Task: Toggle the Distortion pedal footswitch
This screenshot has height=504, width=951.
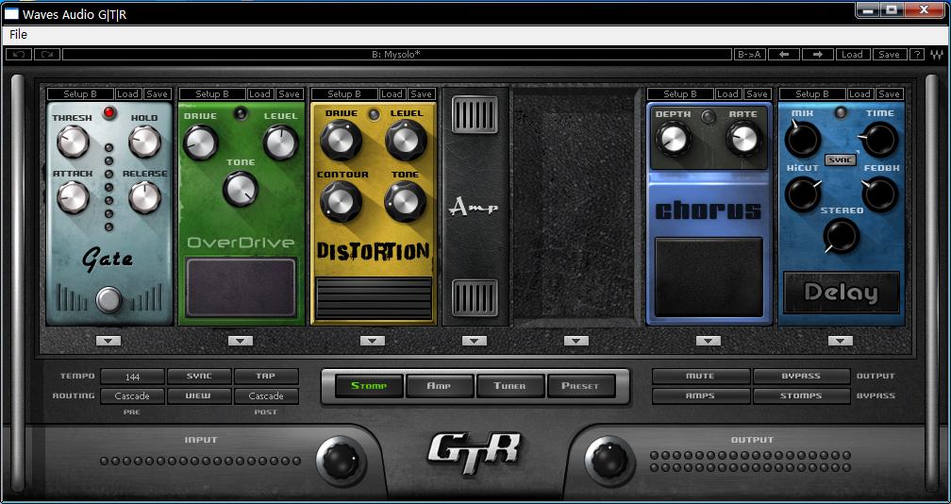Action: click(x=374, y=298)
